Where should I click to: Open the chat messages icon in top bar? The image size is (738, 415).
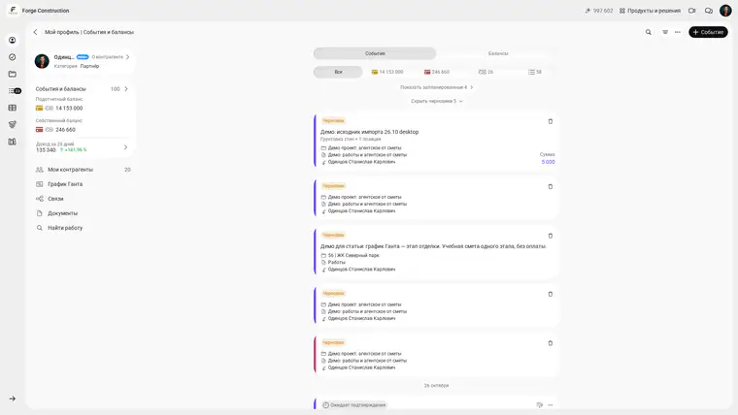(708, 11)
